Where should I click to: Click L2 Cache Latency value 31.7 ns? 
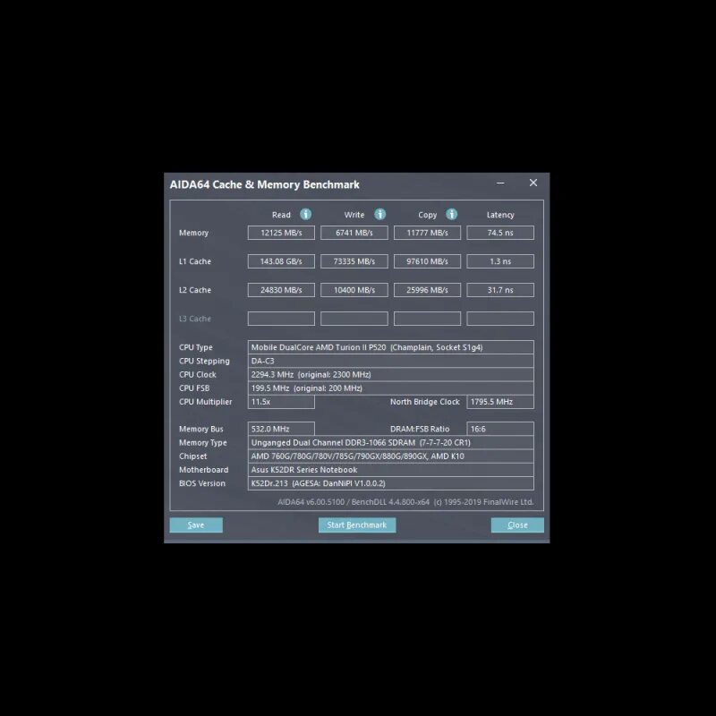(500, 290)
